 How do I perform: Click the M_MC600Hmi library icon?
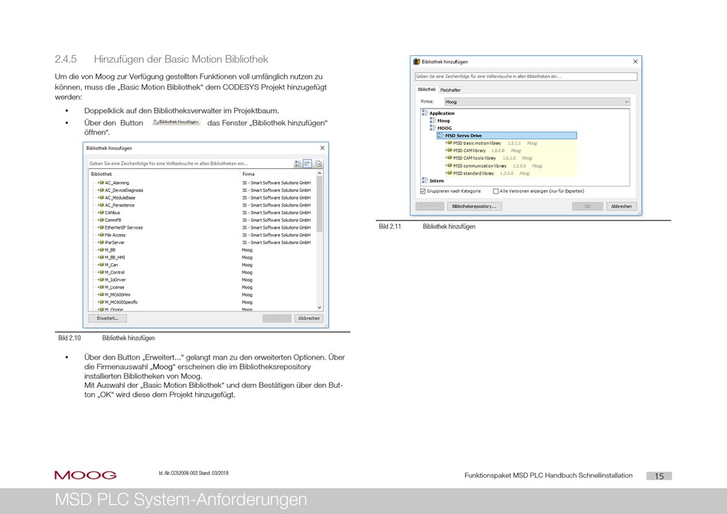click(101, 294)
